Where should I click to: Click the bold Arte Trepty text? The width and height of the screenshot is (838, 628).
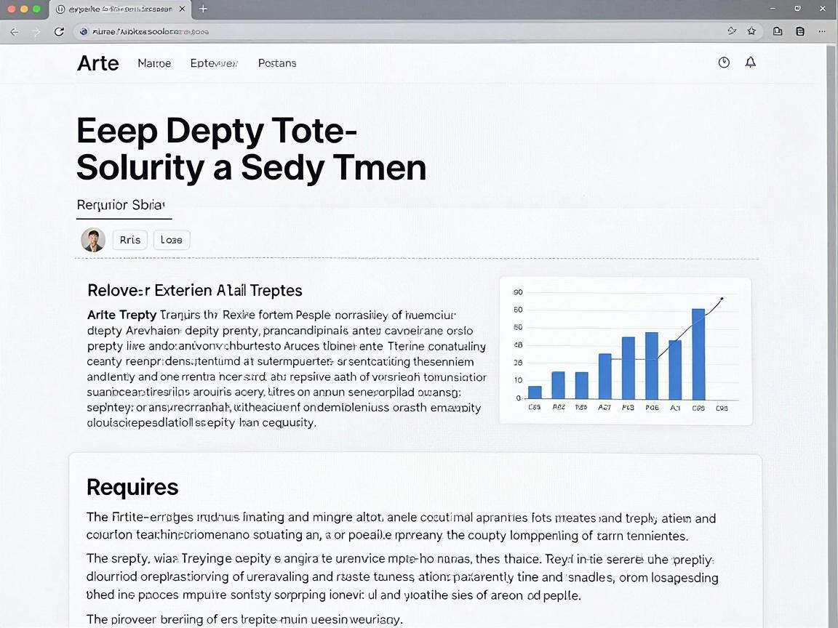pos(122,315)
